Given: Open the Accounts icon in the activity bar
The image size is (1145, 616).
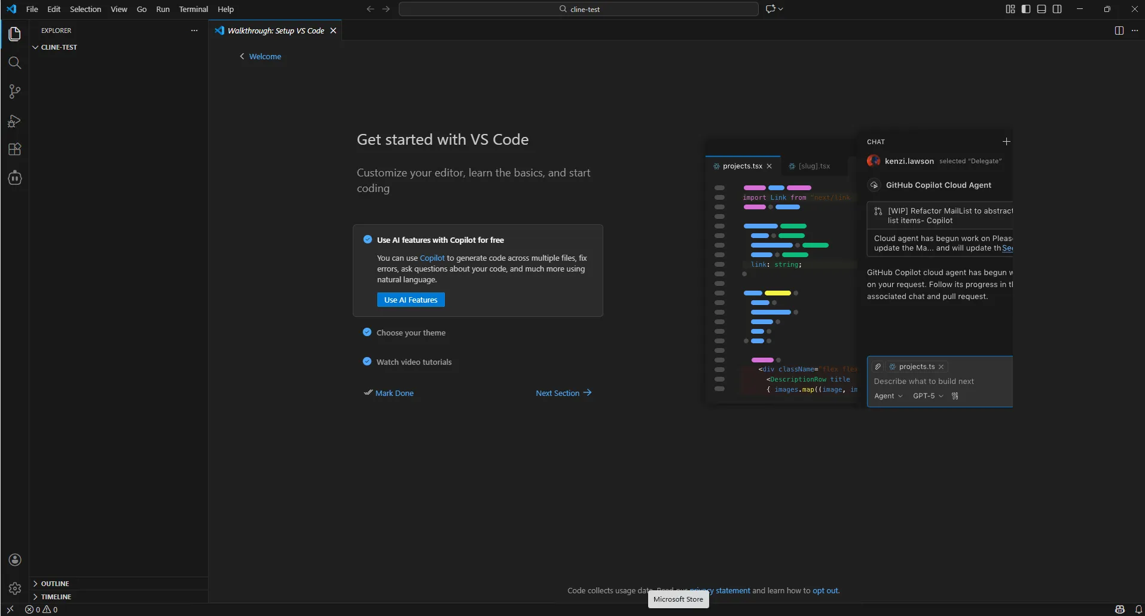Looking at the screenshot, I should coord(14,560).
